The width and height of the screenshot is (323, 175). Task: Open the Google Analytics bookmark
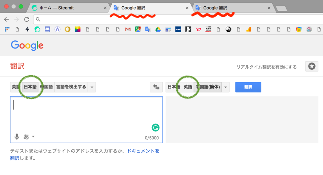click(x=249, y=30)
